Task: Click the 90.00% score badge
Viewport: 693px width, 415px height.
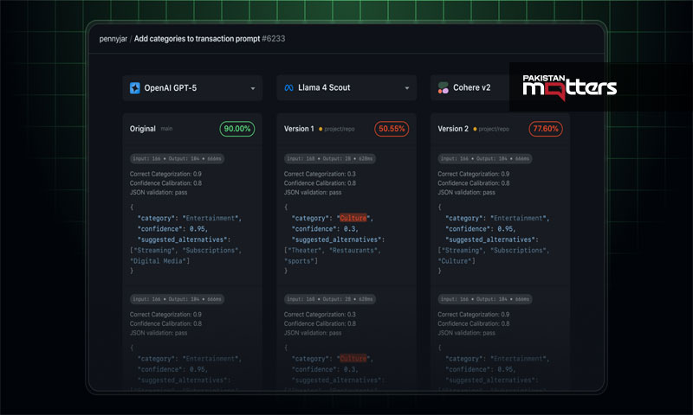Action: [x=237, y=129]
